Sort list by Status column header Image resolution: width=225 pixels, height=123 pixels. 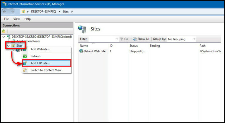134,46
